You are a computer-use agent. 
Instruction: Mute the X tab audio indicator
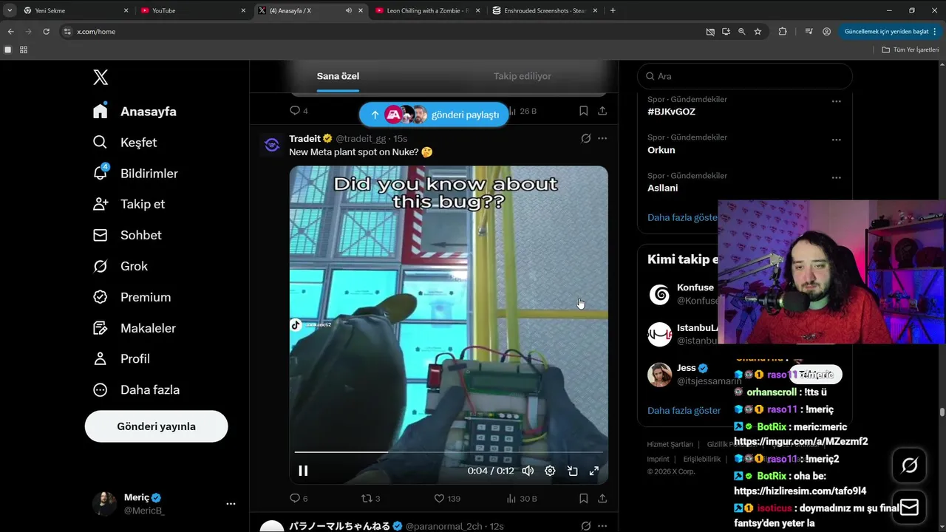348,10
